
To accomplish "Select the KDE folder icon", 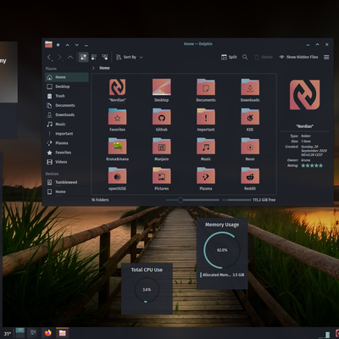I will [250, 117].
